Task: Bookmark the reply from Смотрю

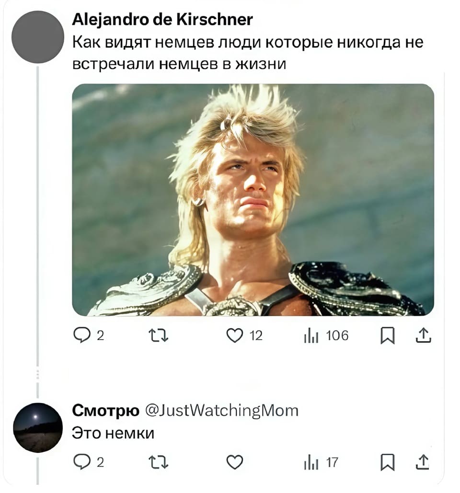Action: pyautogui.click(x=387, y=462)
